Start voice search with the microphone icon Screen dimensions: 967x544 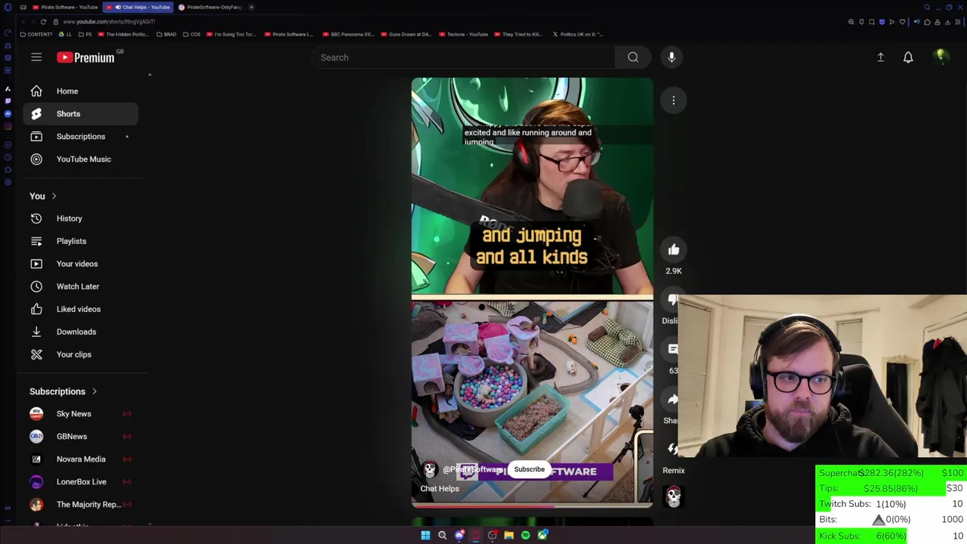672,57
